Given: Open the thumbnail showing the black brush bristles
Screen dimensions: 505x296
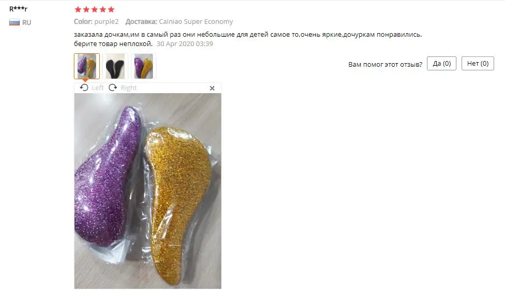Looking at the screenshot, I should pos(115,66).
